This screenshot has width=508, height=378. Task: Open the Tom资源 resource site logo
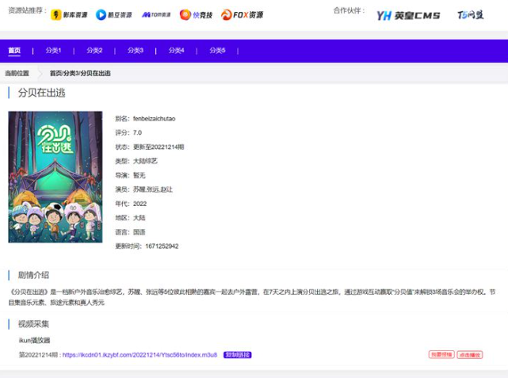(x=156, y=15)
